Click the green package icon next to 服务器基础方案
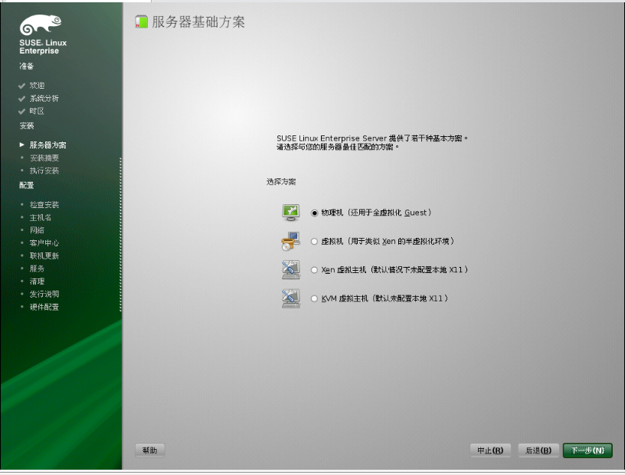The height and width of the screenshot is (475, 625). coord(140,23)
